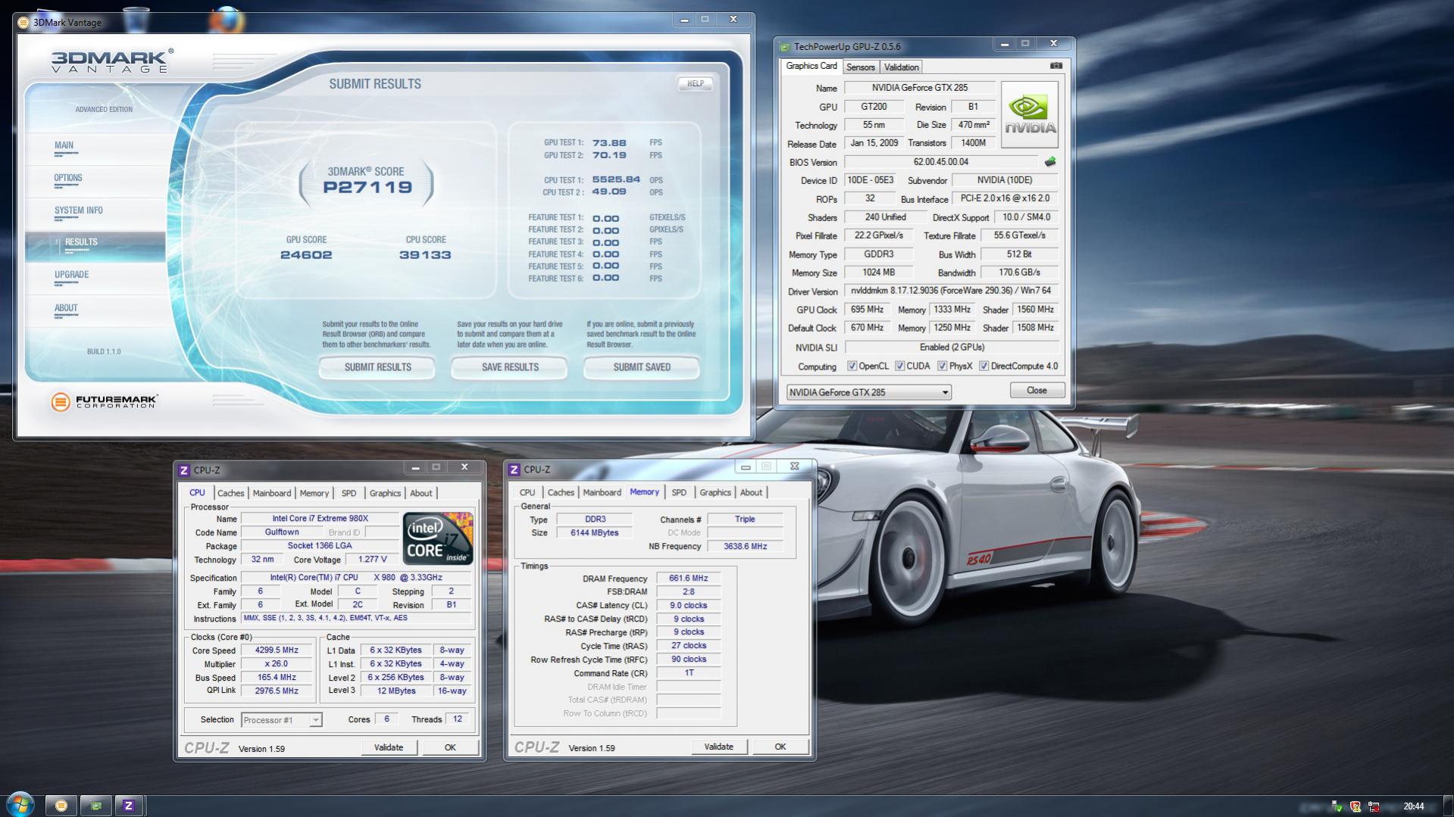1454x817 pixels.
Task: Click OK in CPU-Z CPU-tab window
Action: [x=450, y=748]
